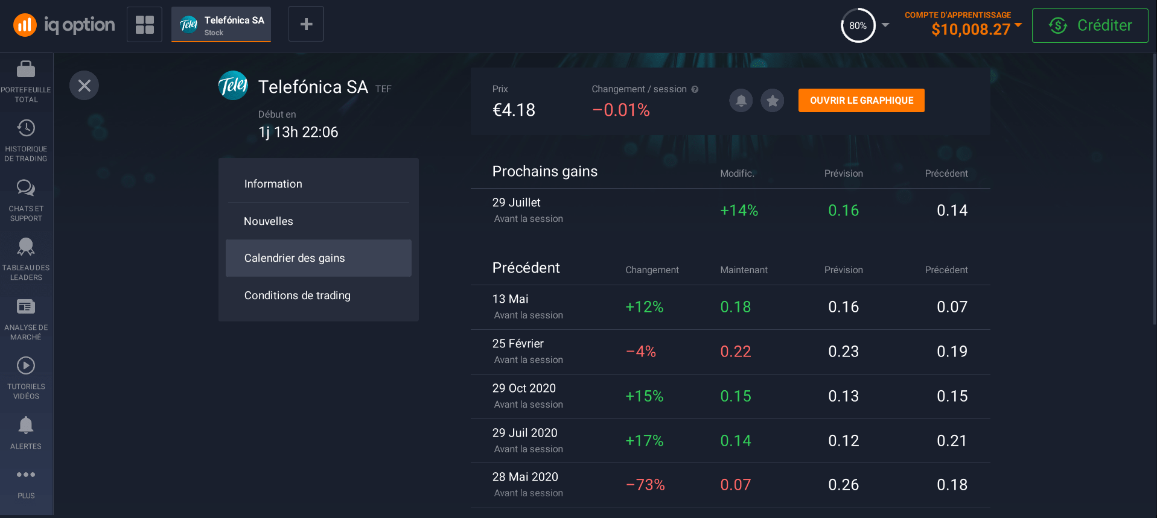Click the Telefónica logo in header
This screenshot has width=1157, height=518.
(233, 86)
